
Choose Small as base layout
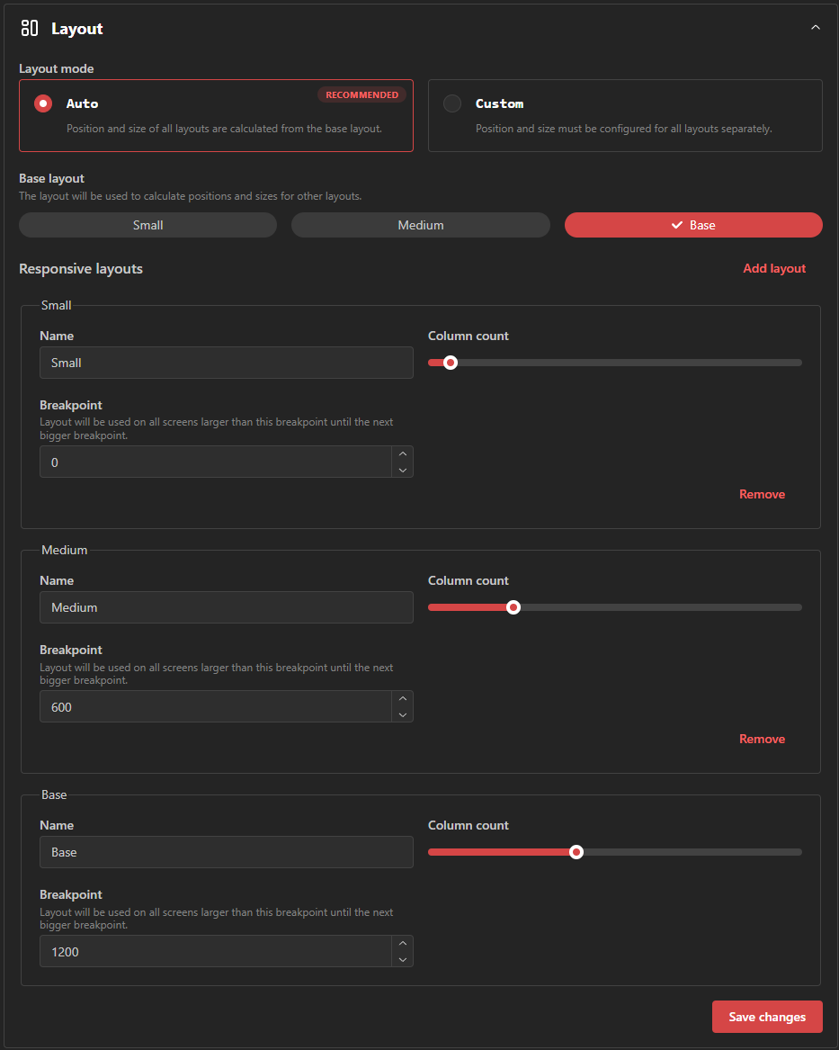147,225
